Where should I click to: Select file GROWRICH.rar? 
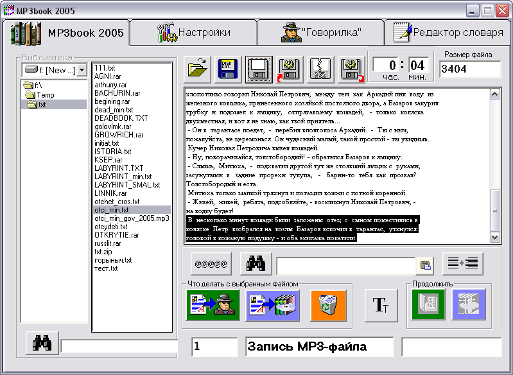(118, 135)
